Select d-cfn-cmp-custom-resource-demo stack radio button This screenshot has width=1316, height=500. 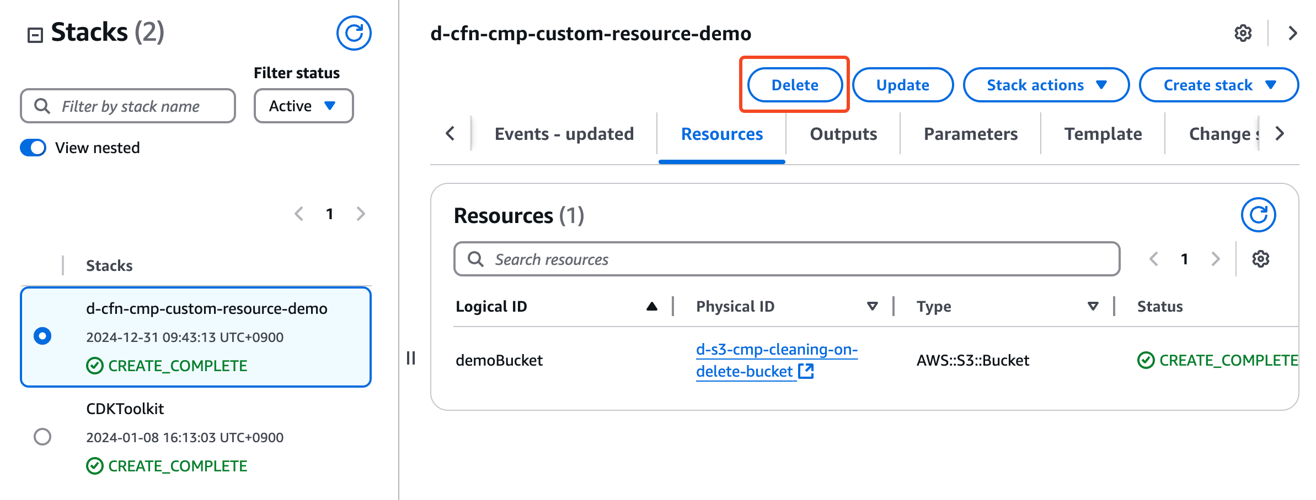pyautogui.click(x=42, y=336)
